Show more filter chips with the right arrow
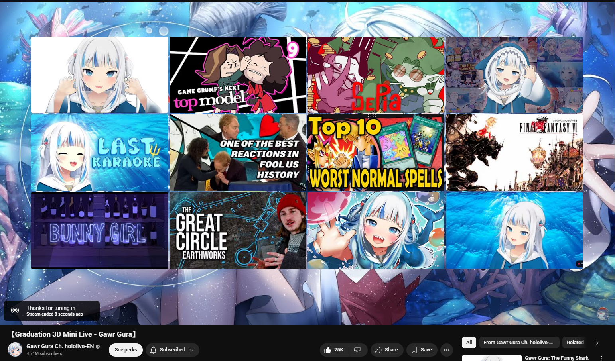 tap(597, 343)
